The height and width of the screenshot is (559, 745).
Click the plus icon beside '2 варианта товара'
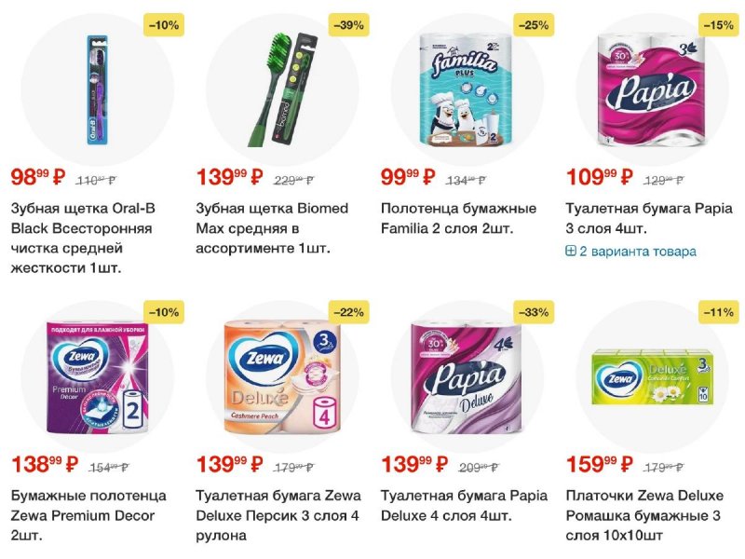point(571,251)
